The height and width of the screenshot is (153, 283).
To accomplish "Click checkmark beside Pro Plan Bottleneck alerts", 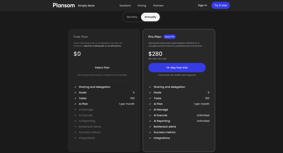I will coord(150,127).
